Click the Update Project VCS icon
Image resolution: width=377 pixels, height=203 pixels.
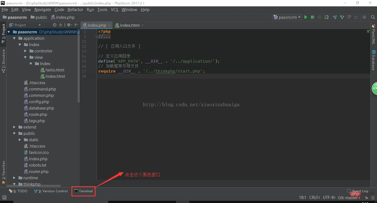pyautogui.click(x=335, y=17)
